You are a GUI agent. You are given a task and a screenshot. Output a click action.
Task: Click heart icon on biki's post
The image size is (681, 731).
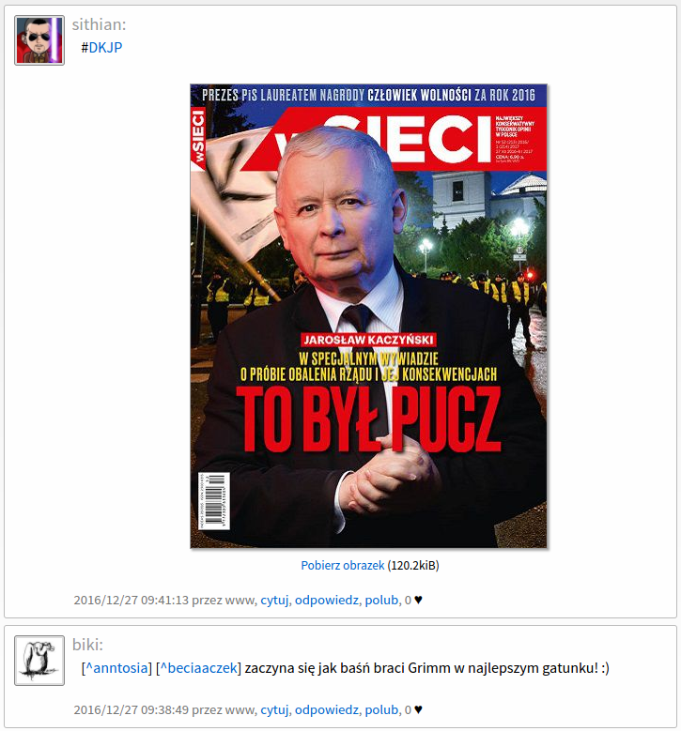418,709
